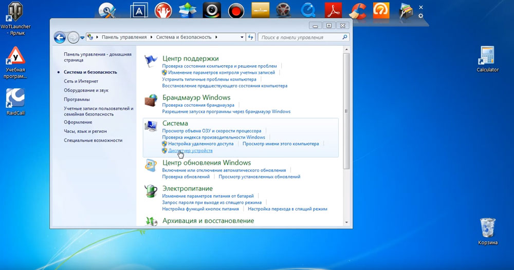Open the orange speedometer dock icon
Screen dimensions: 514x270
[381, 10]
